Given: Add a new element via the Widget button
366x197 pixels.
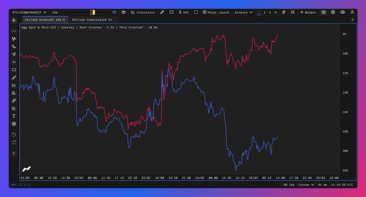Looking at the screenshot, I should pos(308,12).
